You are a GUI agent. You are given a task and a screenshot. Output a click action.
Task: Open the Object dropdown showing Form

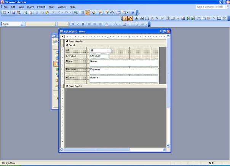coord(22,24)
